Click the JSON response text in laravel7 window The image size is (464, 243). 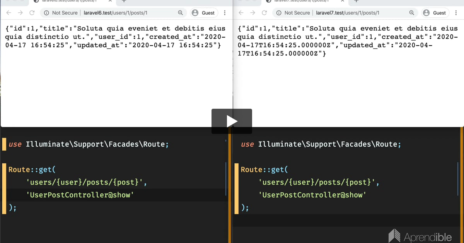coord(348,41)
